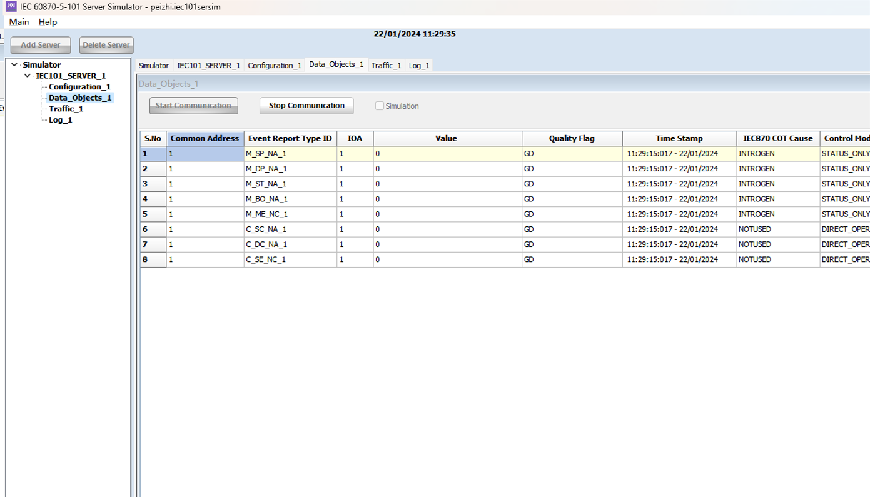The width and height of the screenshot is (870, 497).
Task: Click the Quality Flag column header
Action: click(x=572, y=138)
